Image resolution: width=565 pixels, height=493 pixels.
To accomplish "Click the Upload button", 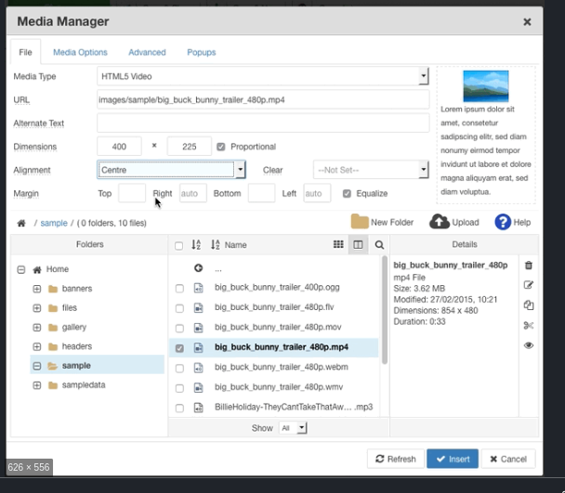I will [x=454, y=222].
